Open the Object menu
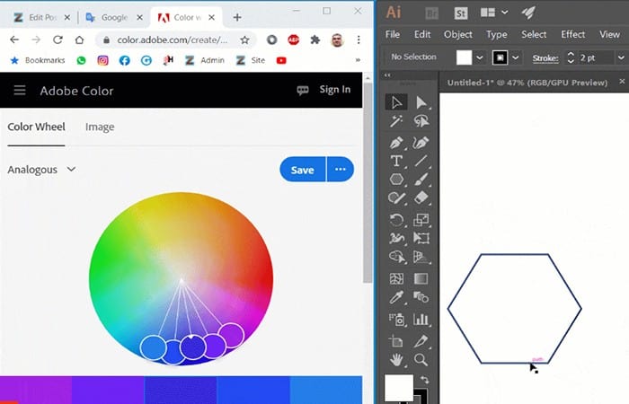Viewport: 629px width, 404px height. pos(457,34)
